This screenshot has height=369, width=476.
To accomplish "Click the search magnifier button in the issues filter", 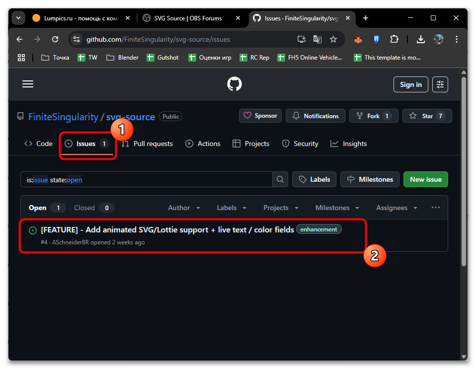I will coord(280,179).
